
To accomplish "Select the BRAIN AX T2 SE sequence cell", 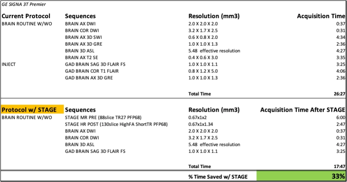I will click(x=81, y=58).
